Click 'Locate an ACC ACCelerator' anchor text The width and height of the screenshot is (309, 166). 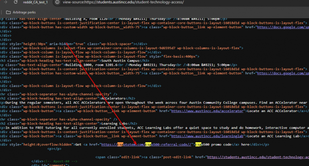(x=272, y=111)
